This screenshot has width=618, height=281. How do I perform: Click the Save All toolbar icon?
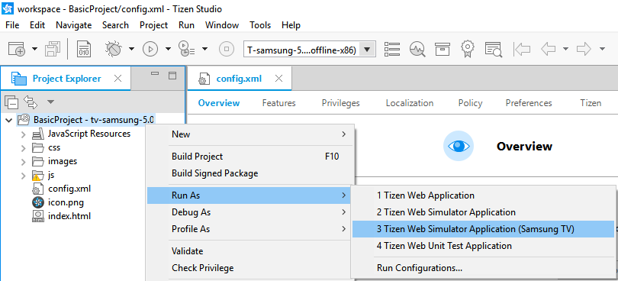click(x=53, y=49)
